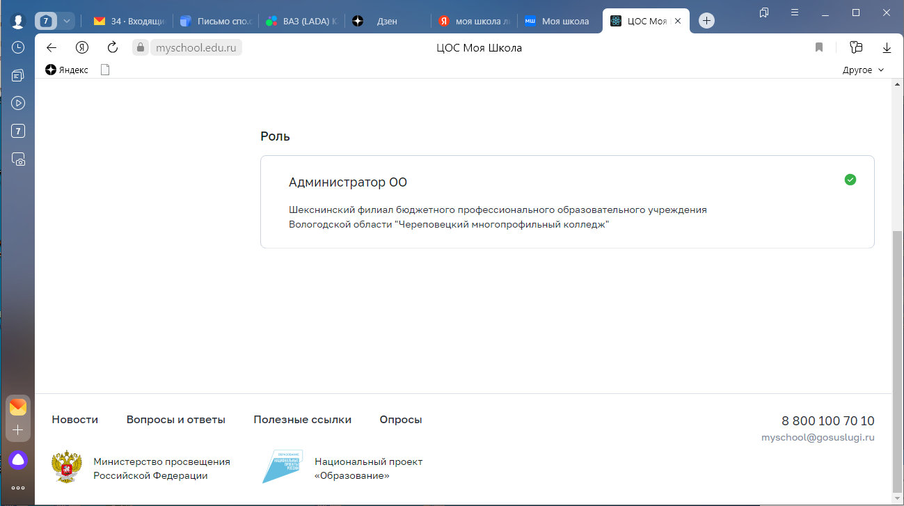Open the Новости footer link
Image resolution: width=904 pixels, height=506 pixels.
(74, 420)
